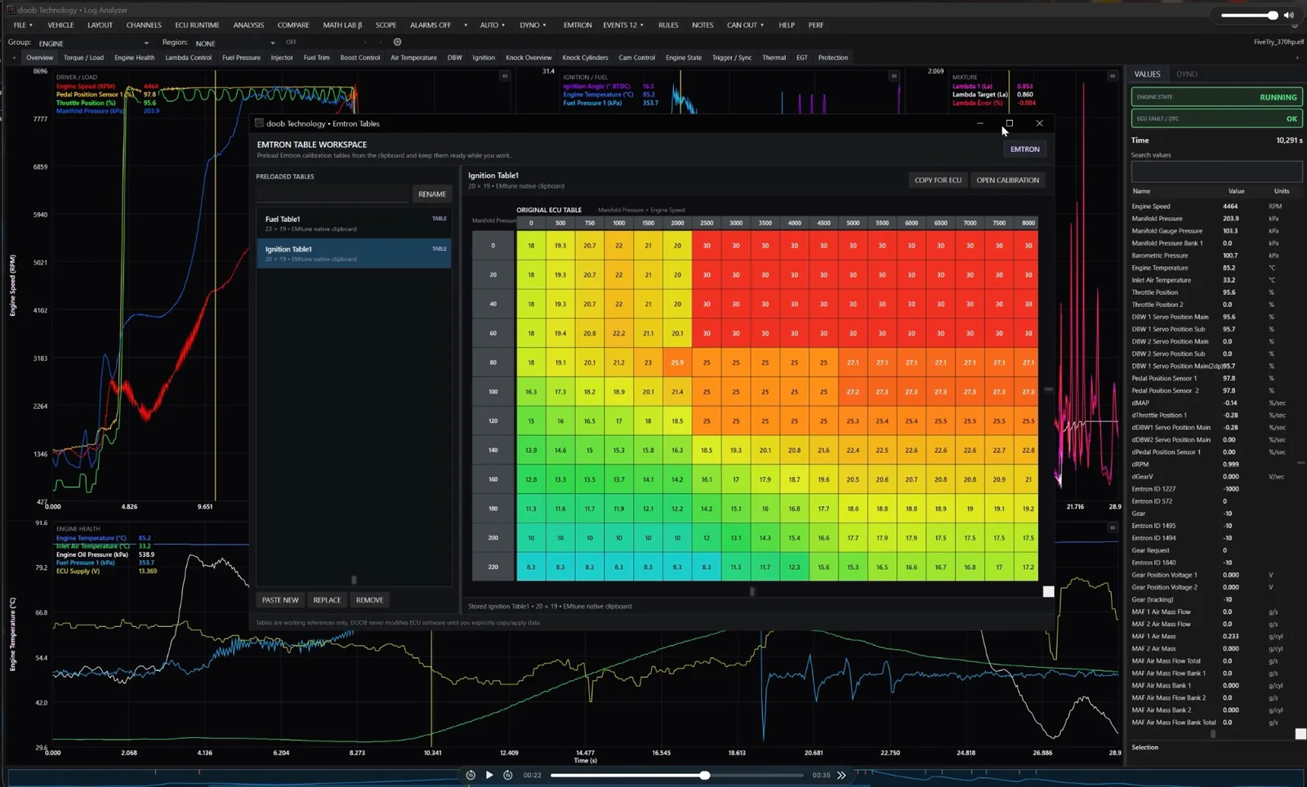
Task: Select Ignition Table1 in preloaded tables
Action: click(x=354, y=253)
